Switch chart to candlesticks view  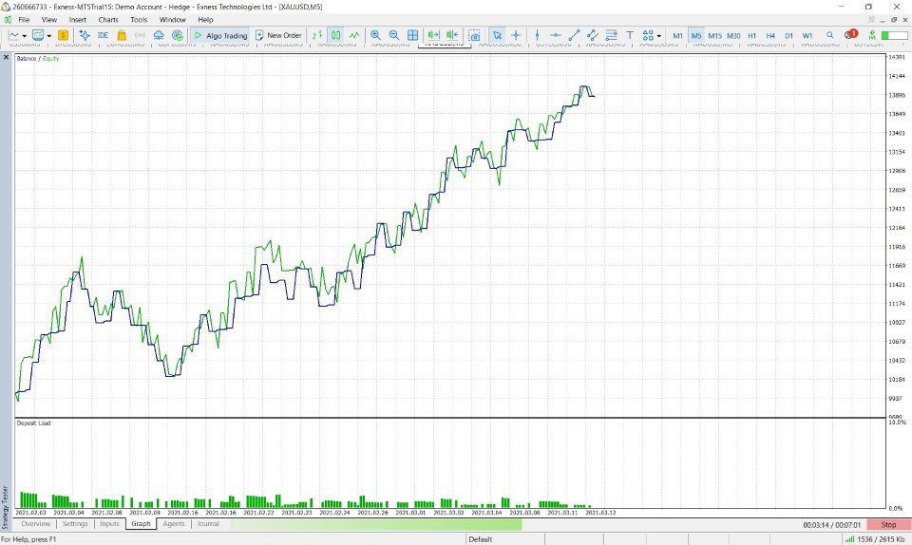[335, 35]
